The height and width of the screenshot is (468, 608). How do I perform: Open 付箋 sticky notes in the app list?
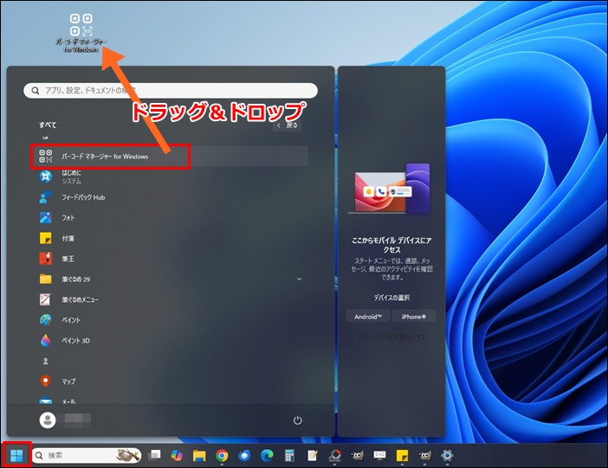pyautogui.click(x=170, y=238)
